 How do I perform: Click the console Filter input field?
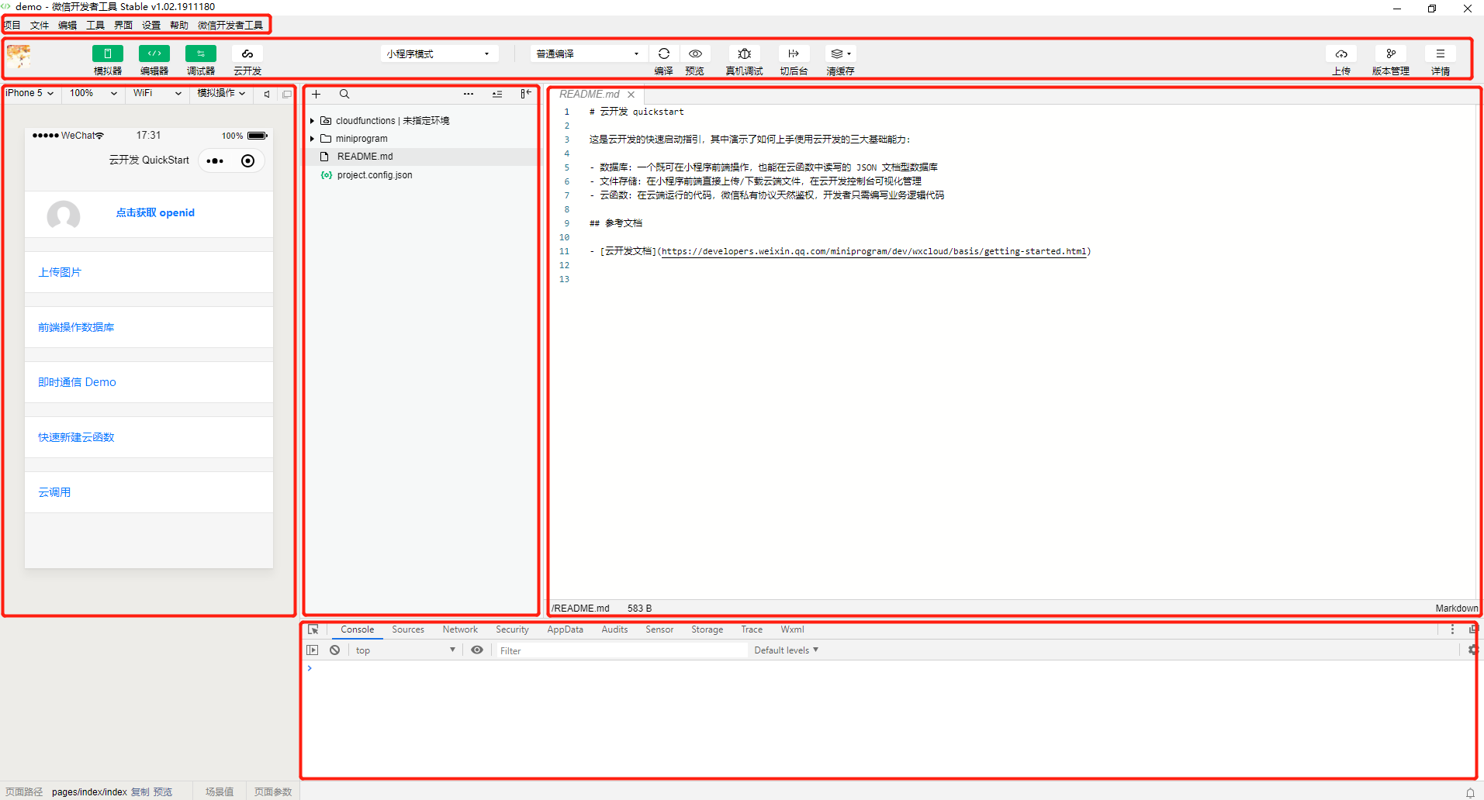click(x=621, y=650)
